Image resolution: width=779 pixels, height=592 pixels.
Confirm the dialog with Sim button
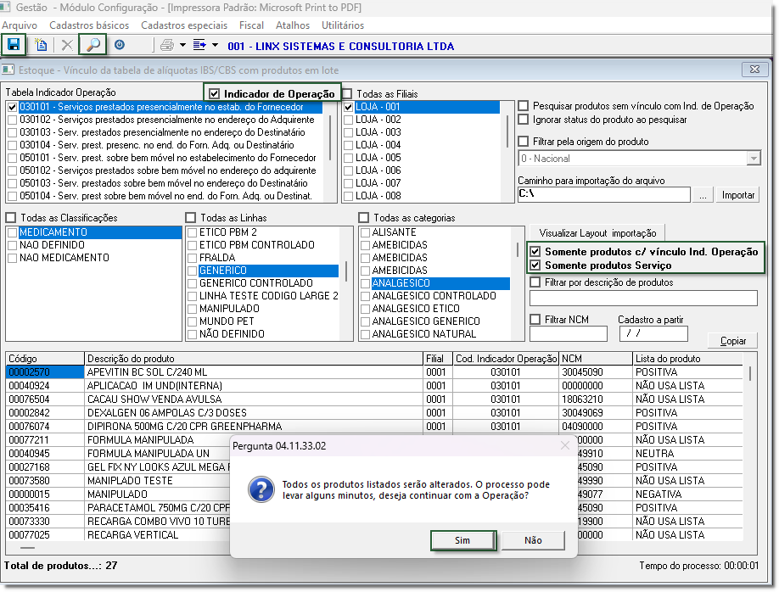462,540
